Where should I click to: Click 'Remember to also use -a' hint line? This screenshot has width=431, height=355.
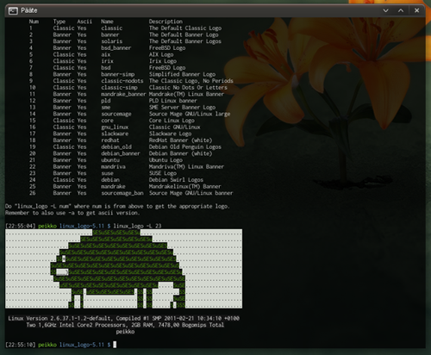coord(72,213)
